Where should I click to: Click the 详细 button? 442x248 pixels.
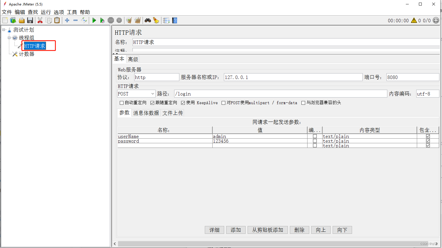pyautogui.click(x=215, y=230)
